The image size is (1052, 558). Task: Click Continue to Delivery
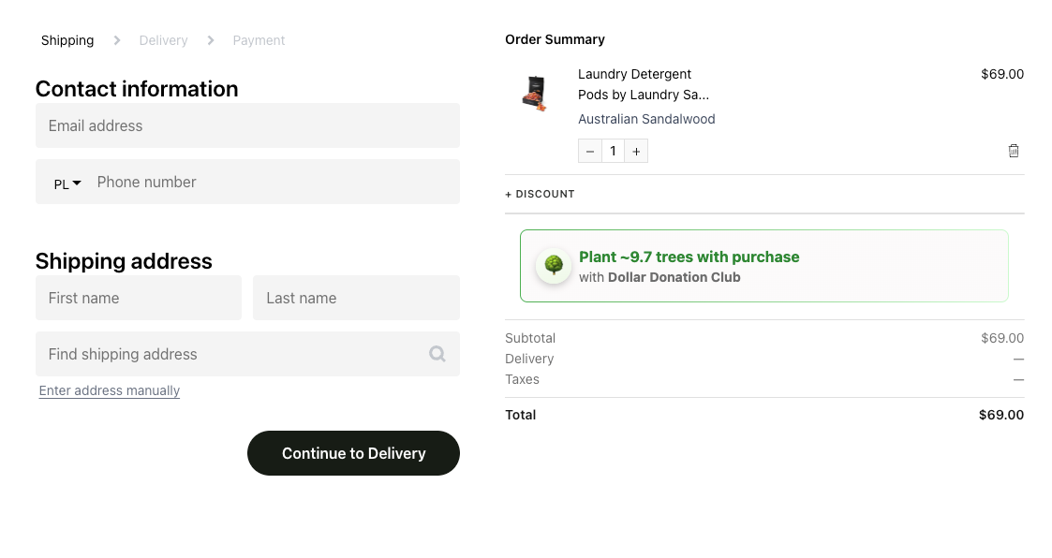[x=353, y=453]
